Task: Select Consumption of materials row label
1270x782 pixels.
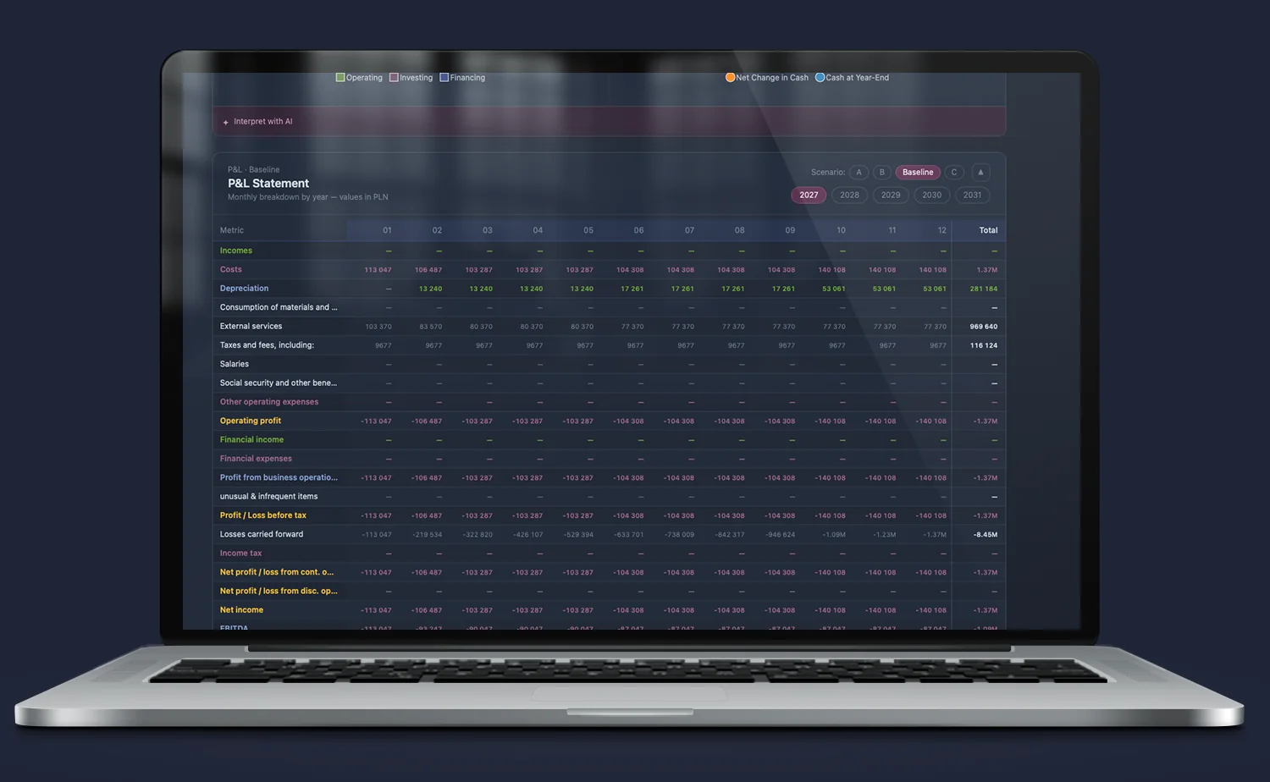Action: click(279, 307)
